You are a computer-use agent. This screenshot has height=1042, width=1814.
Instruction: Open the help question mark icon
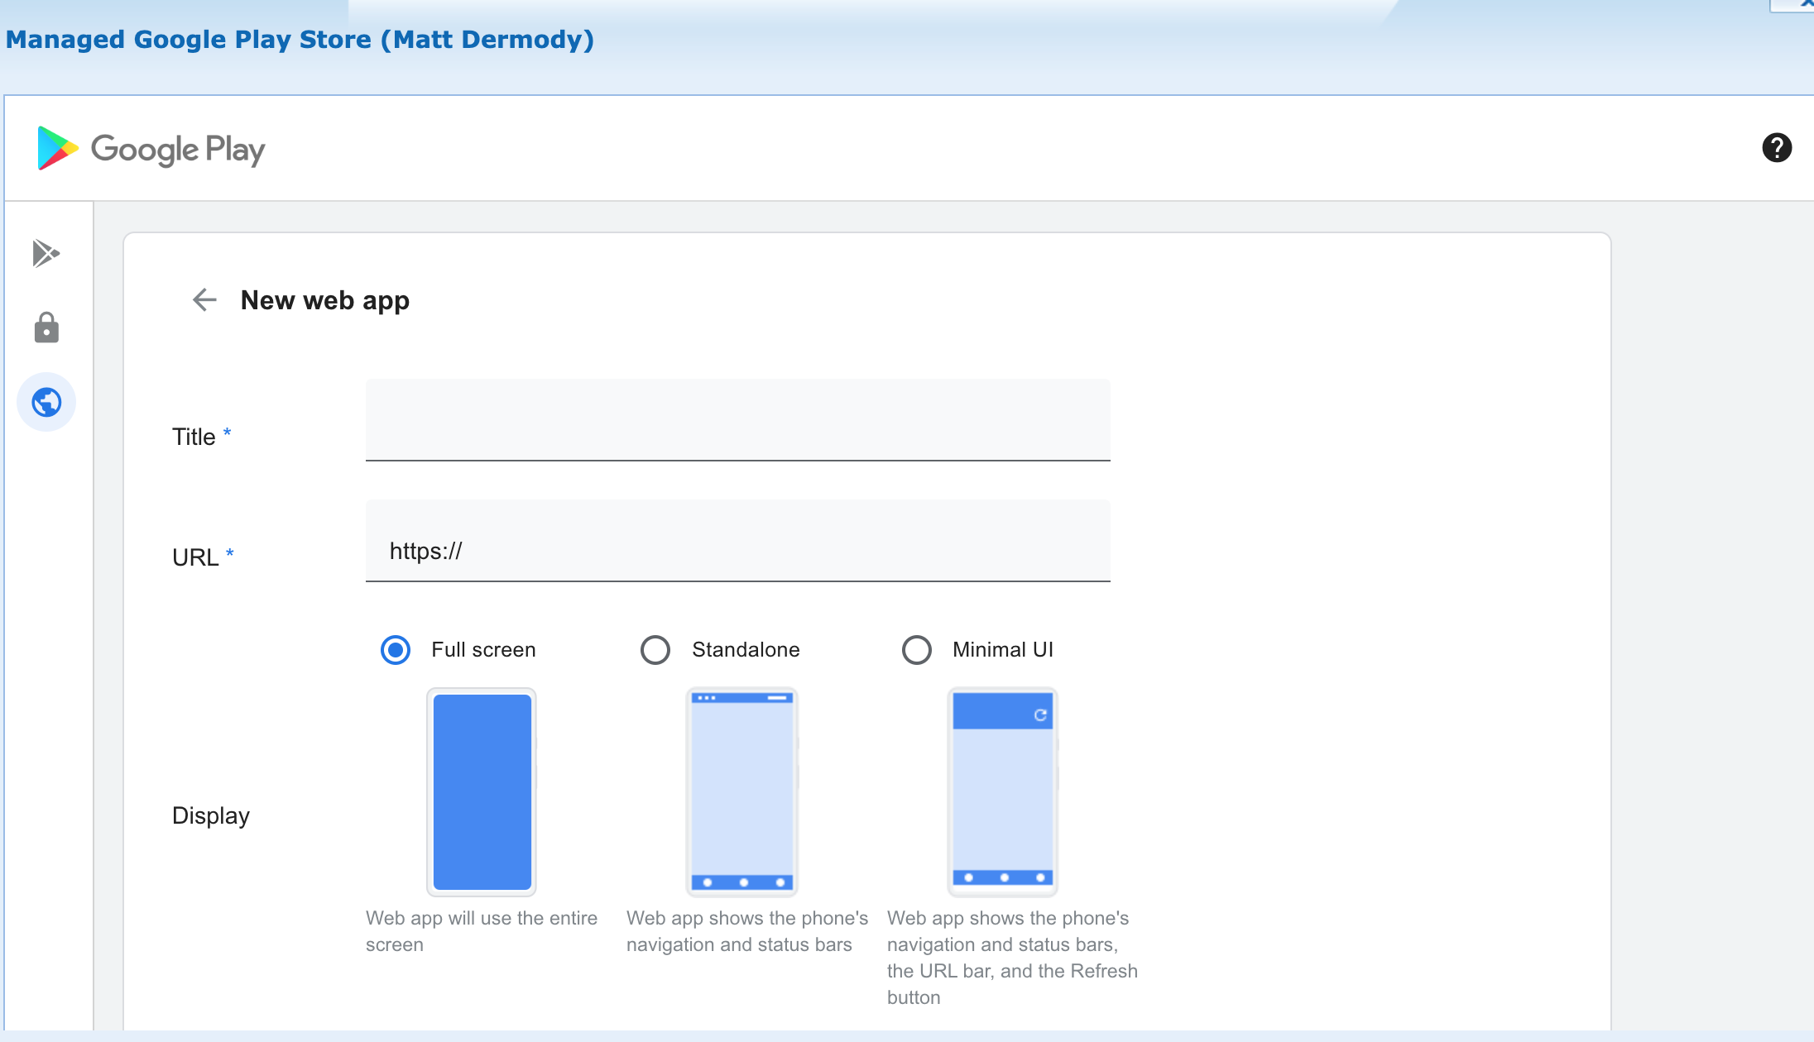tap(1776, 148)
